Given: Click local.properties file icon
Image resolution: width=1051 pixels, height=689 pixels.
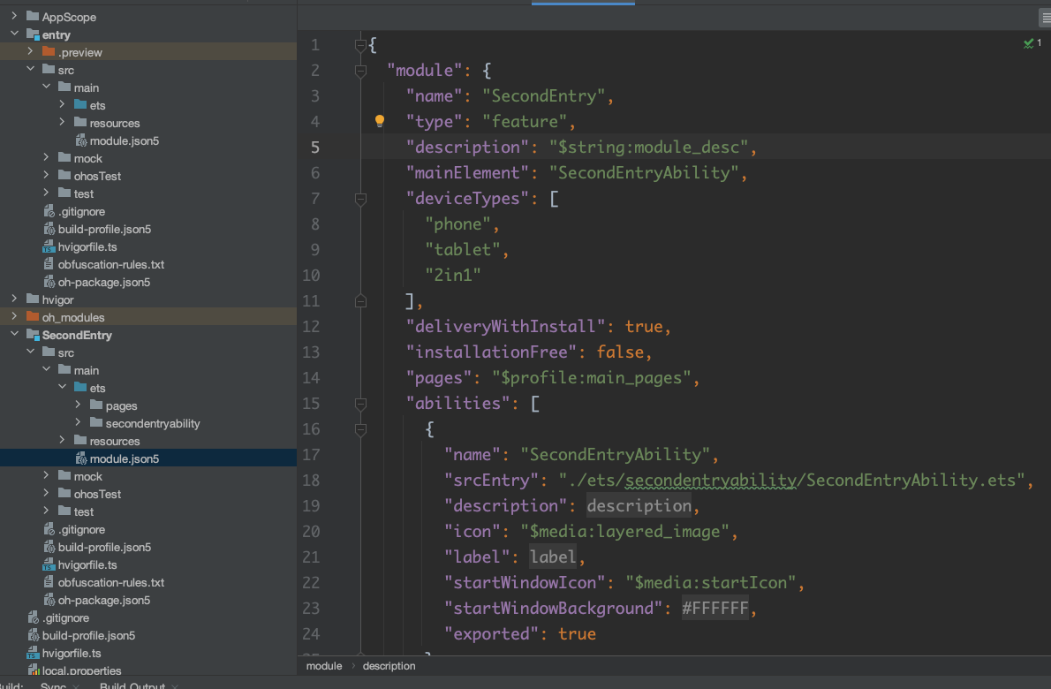Looking at the screenshot, I should click(x=33, y=670).
